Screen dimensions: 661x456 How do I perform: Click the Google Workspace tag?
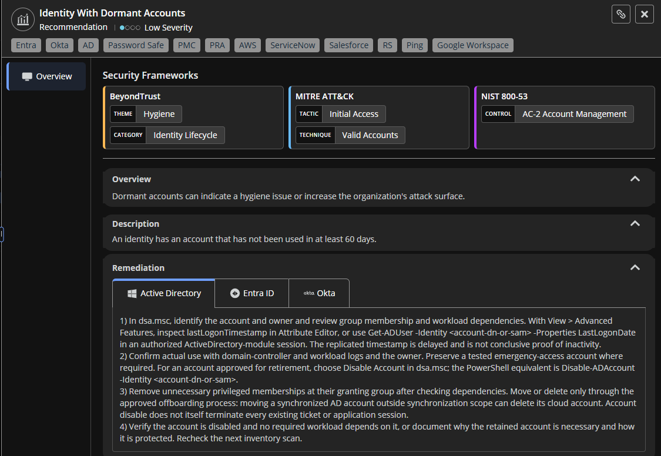(473, 45)
